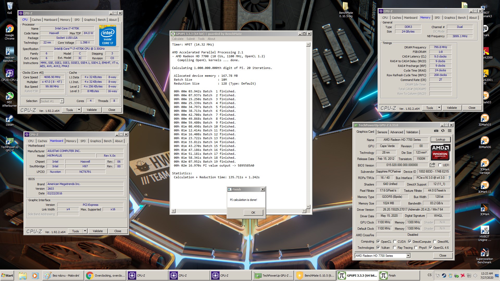
Task: Open Steam desktop shortcut
Action: coord(10,120)
